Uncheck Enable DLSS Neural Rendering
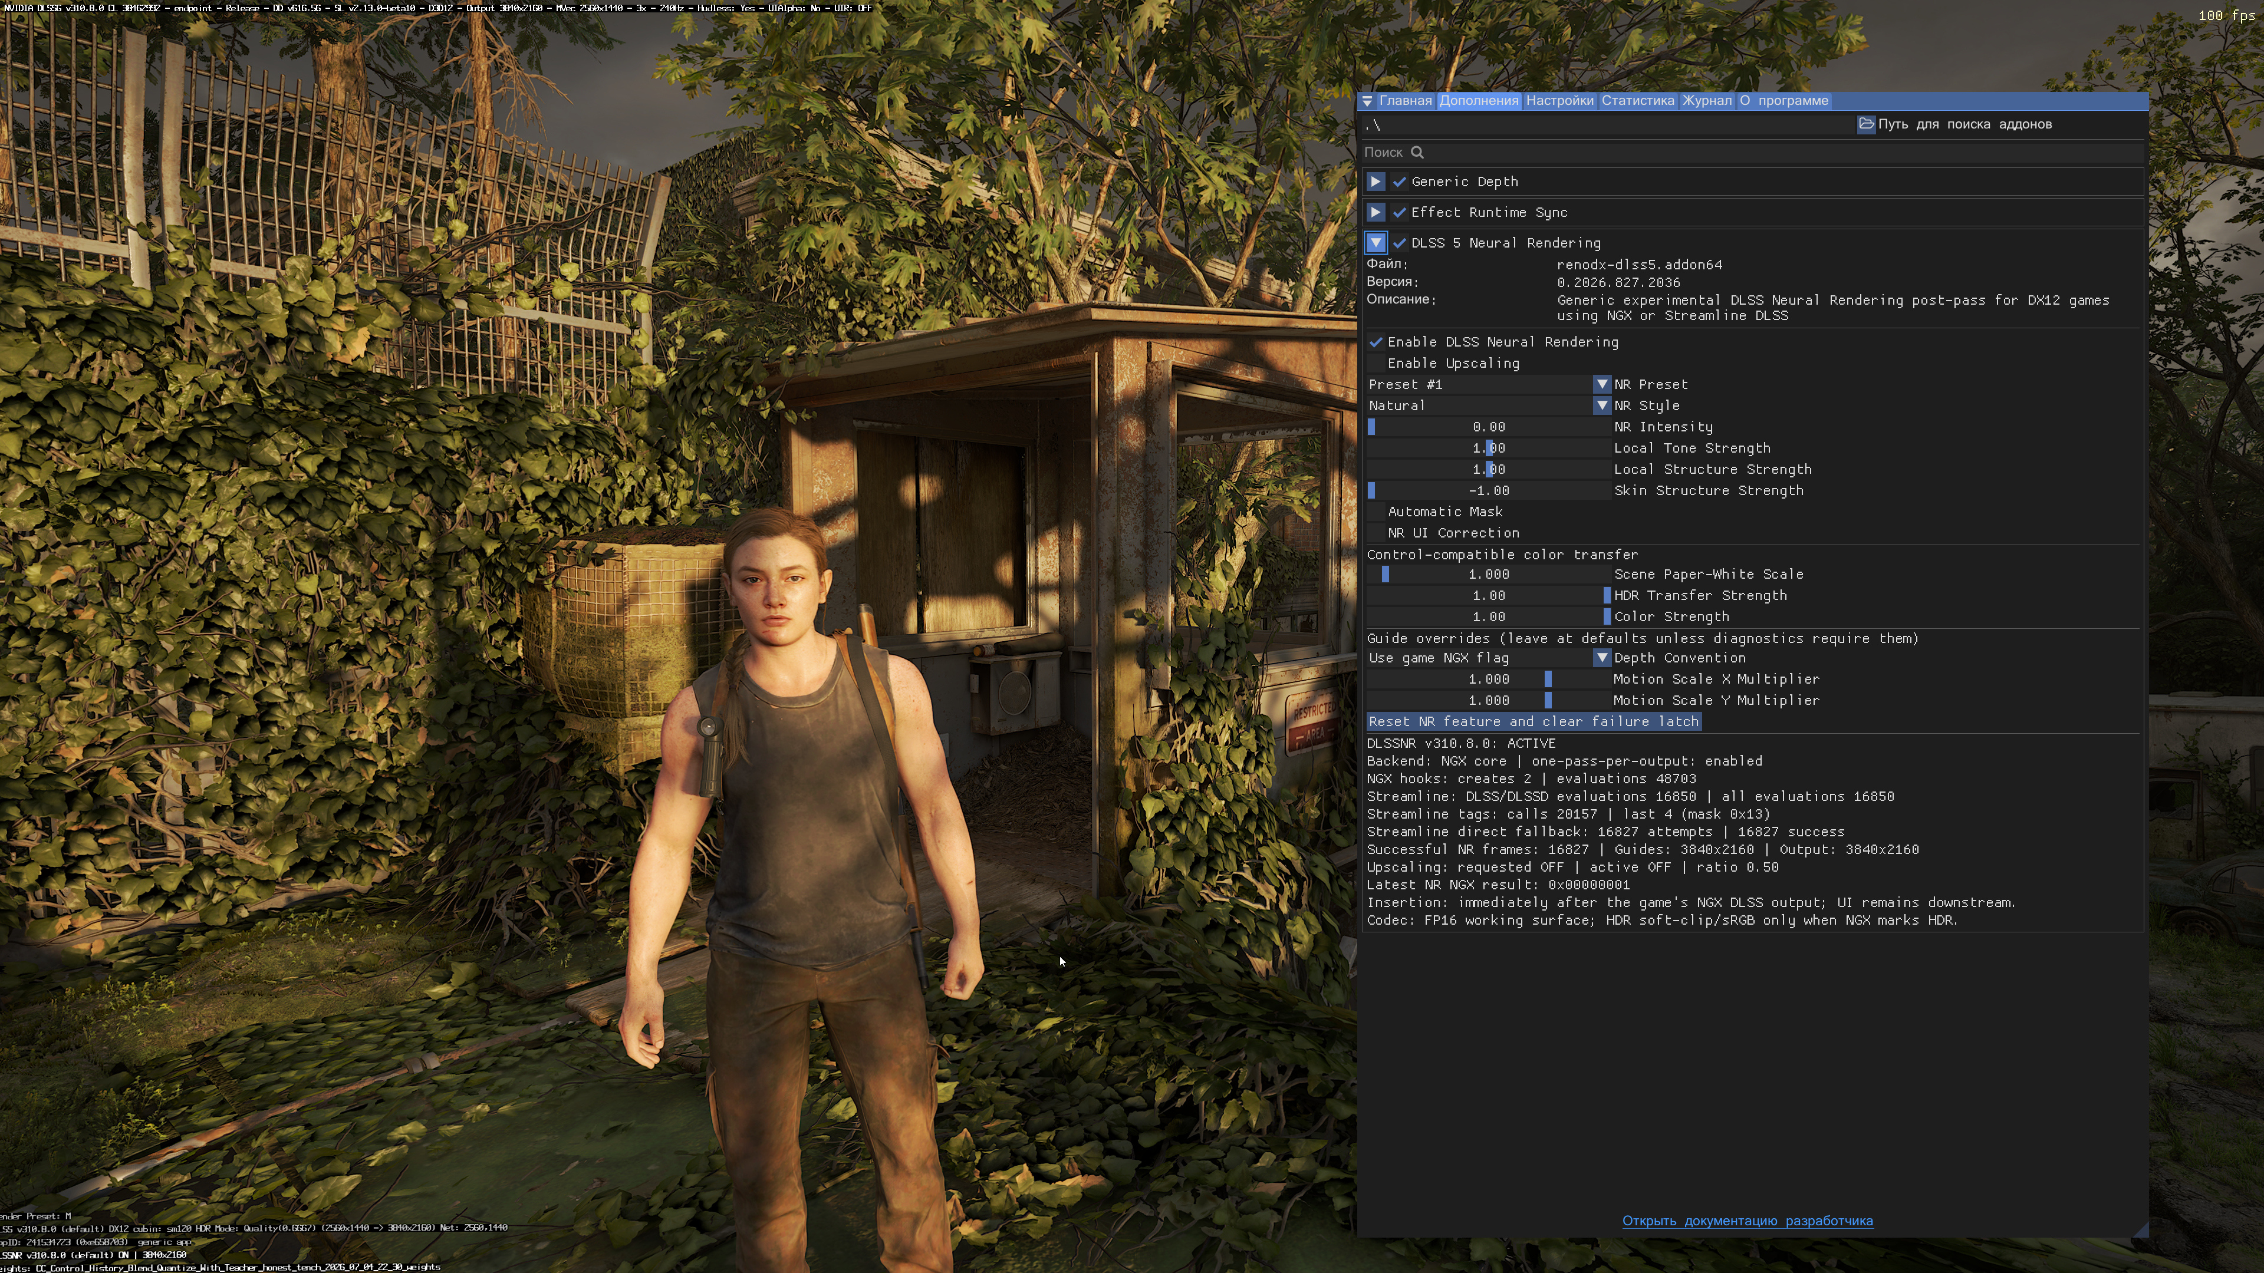The height and width of the screenshot is (1273, 2264). pyautogui.click(x=1376, y=342)
